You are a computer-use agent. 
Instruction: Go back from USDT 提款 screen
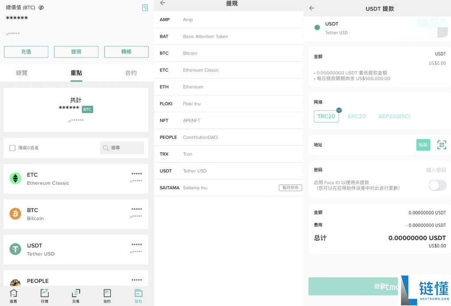coord(312,8)
